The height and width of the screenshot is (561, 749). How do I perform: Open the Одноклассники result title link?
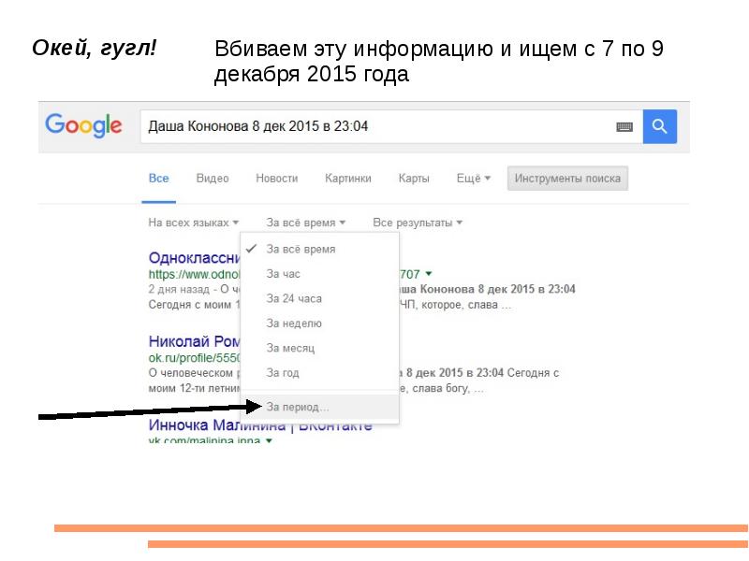click(194, 258)
